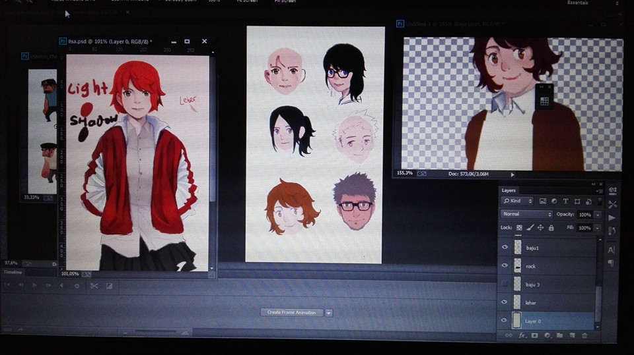
Task: Delete layer trash icon
Action: (584, 335)
